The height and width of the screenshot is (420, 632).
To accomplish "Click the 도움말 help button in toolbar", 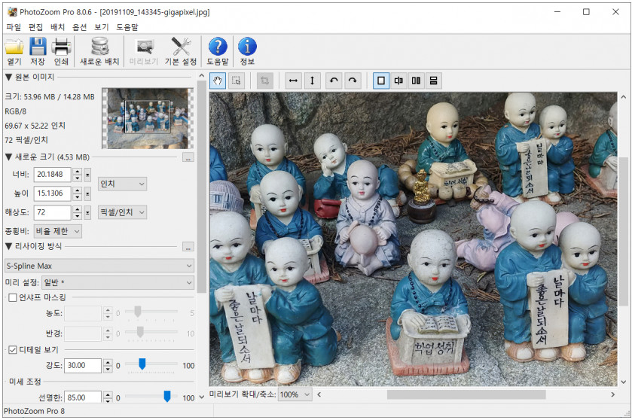I will [217, 47].
